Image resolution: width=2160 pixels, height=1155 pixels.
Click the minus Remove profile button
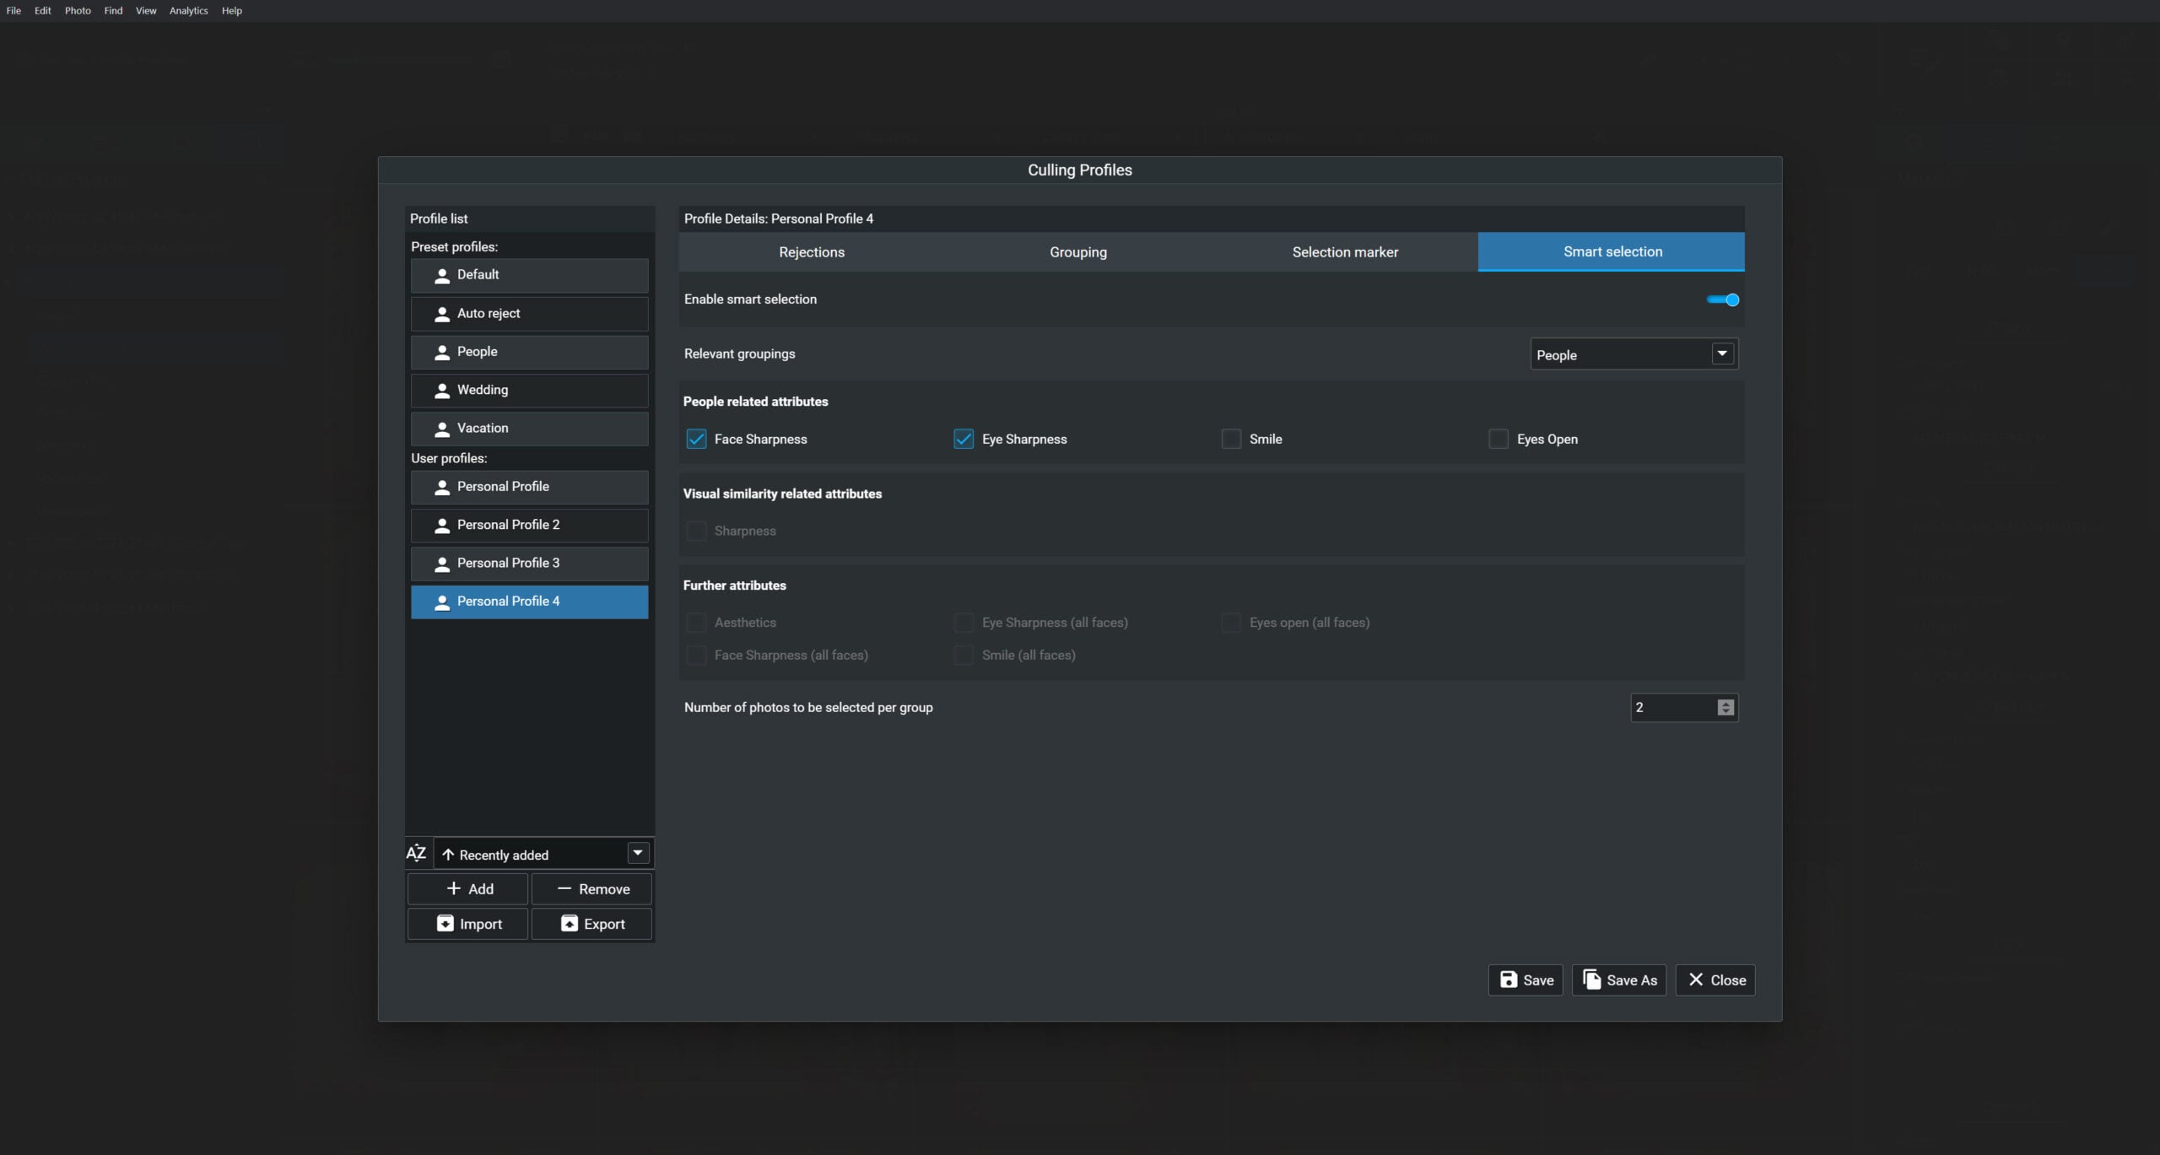point(591,888)
